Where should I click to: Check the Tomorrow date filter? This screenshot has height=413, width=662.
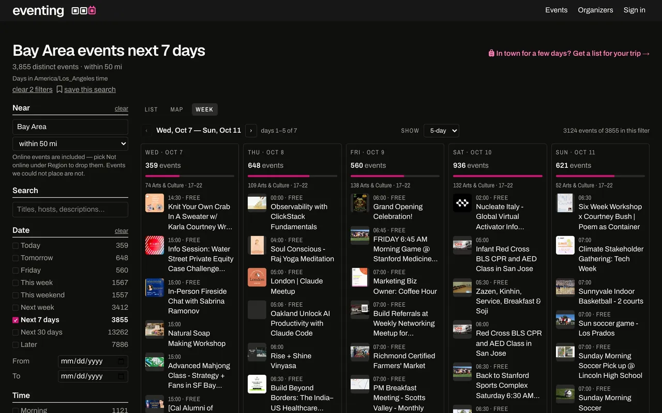pyautogui.click(x=16, y=258)
